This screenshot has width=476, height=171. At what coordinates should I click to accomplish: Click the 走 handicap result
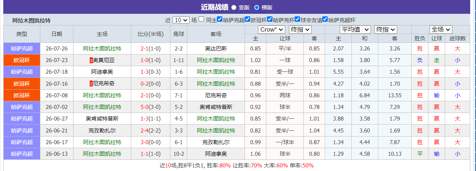[x=436, y=60]
